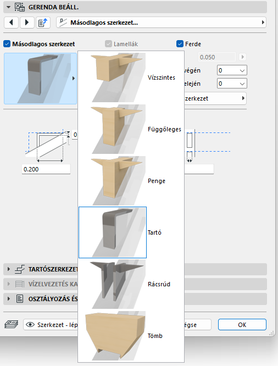
Task: Toggle the Ferde checkbox
Action: [180, 44]
